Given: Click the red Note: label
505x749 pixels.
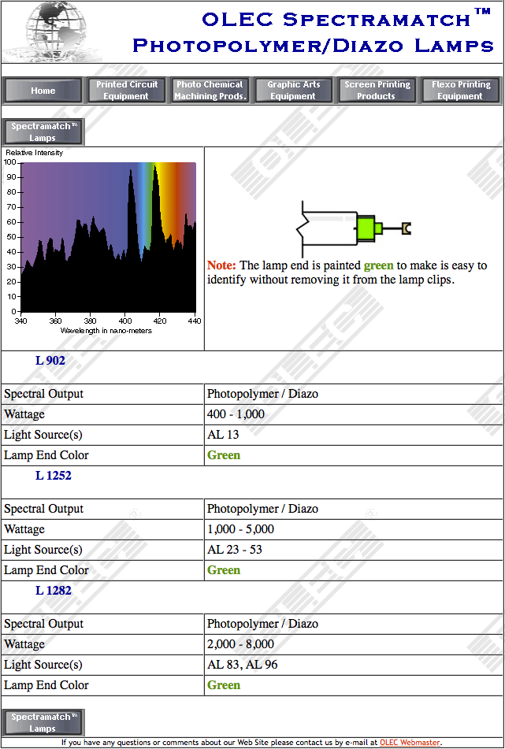Looking at the screenshot, I should 221,265.
